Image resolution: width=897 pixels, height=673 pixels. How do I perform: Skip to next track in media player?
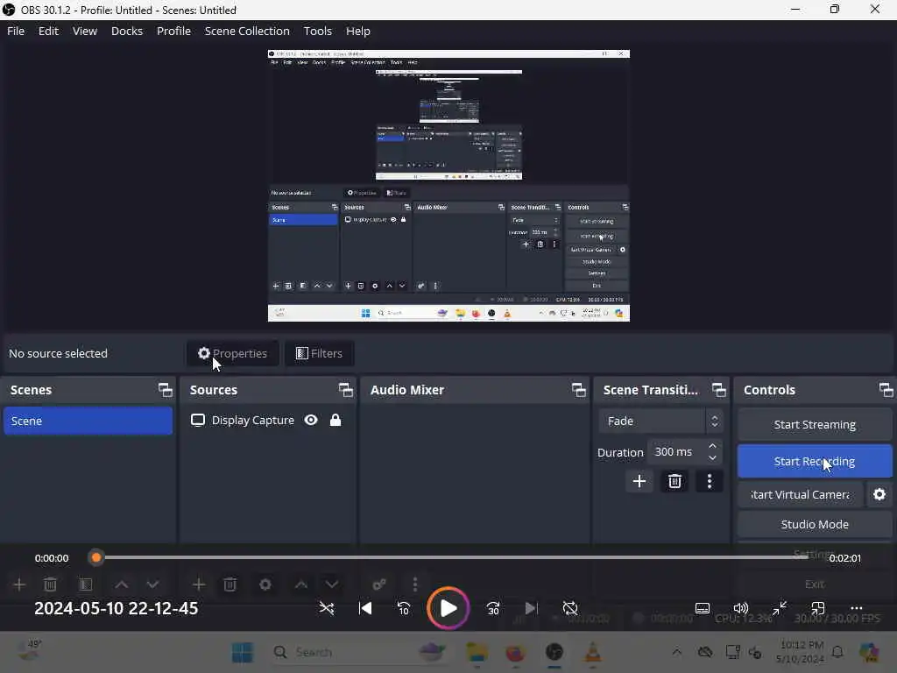[x=531, y=608]
